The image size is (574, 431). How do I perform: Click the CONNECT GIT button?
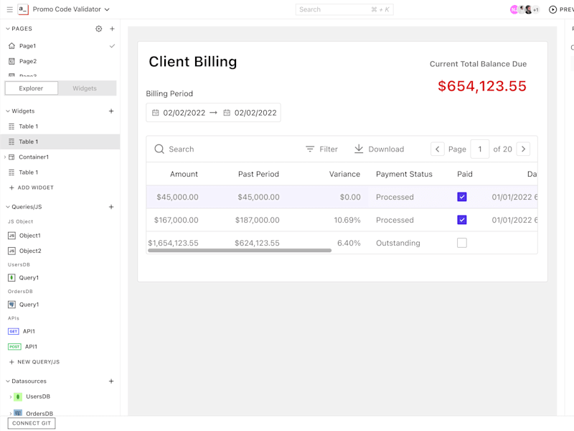32,423
